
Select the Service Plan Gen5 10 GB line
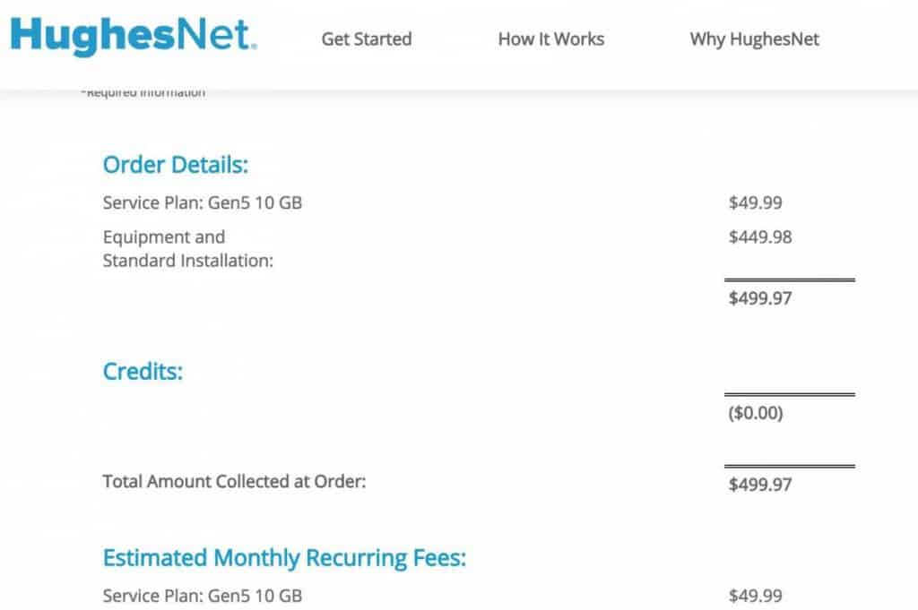pos(203,202)
